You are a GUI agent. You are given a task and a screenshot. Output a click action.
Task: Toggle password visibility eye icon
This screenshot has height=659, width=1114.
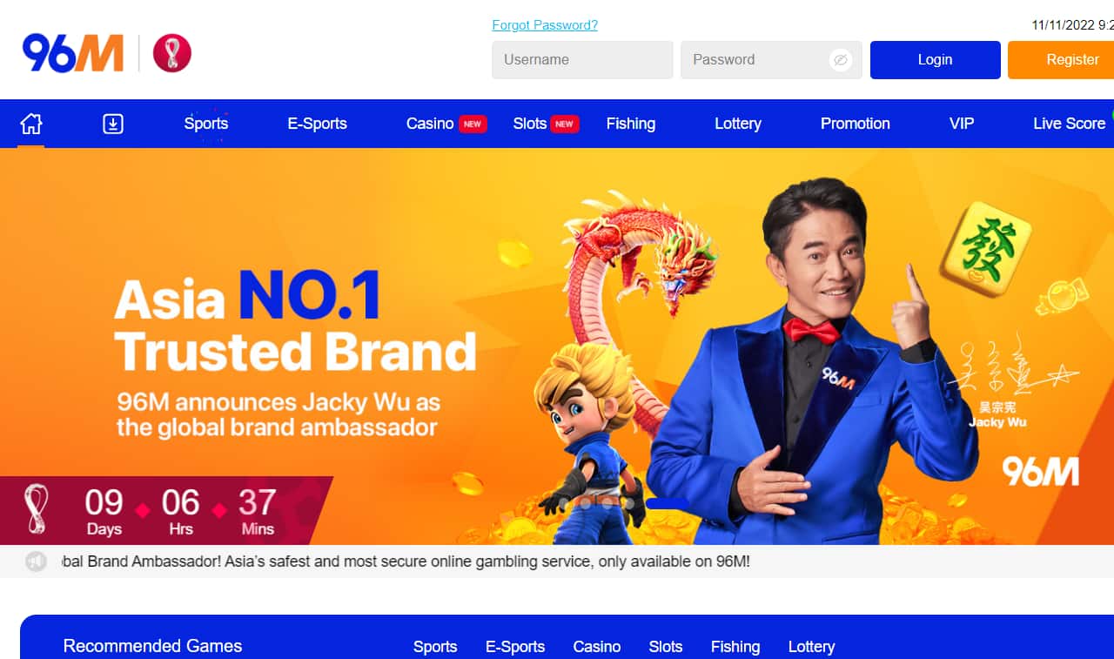(840, 60)
